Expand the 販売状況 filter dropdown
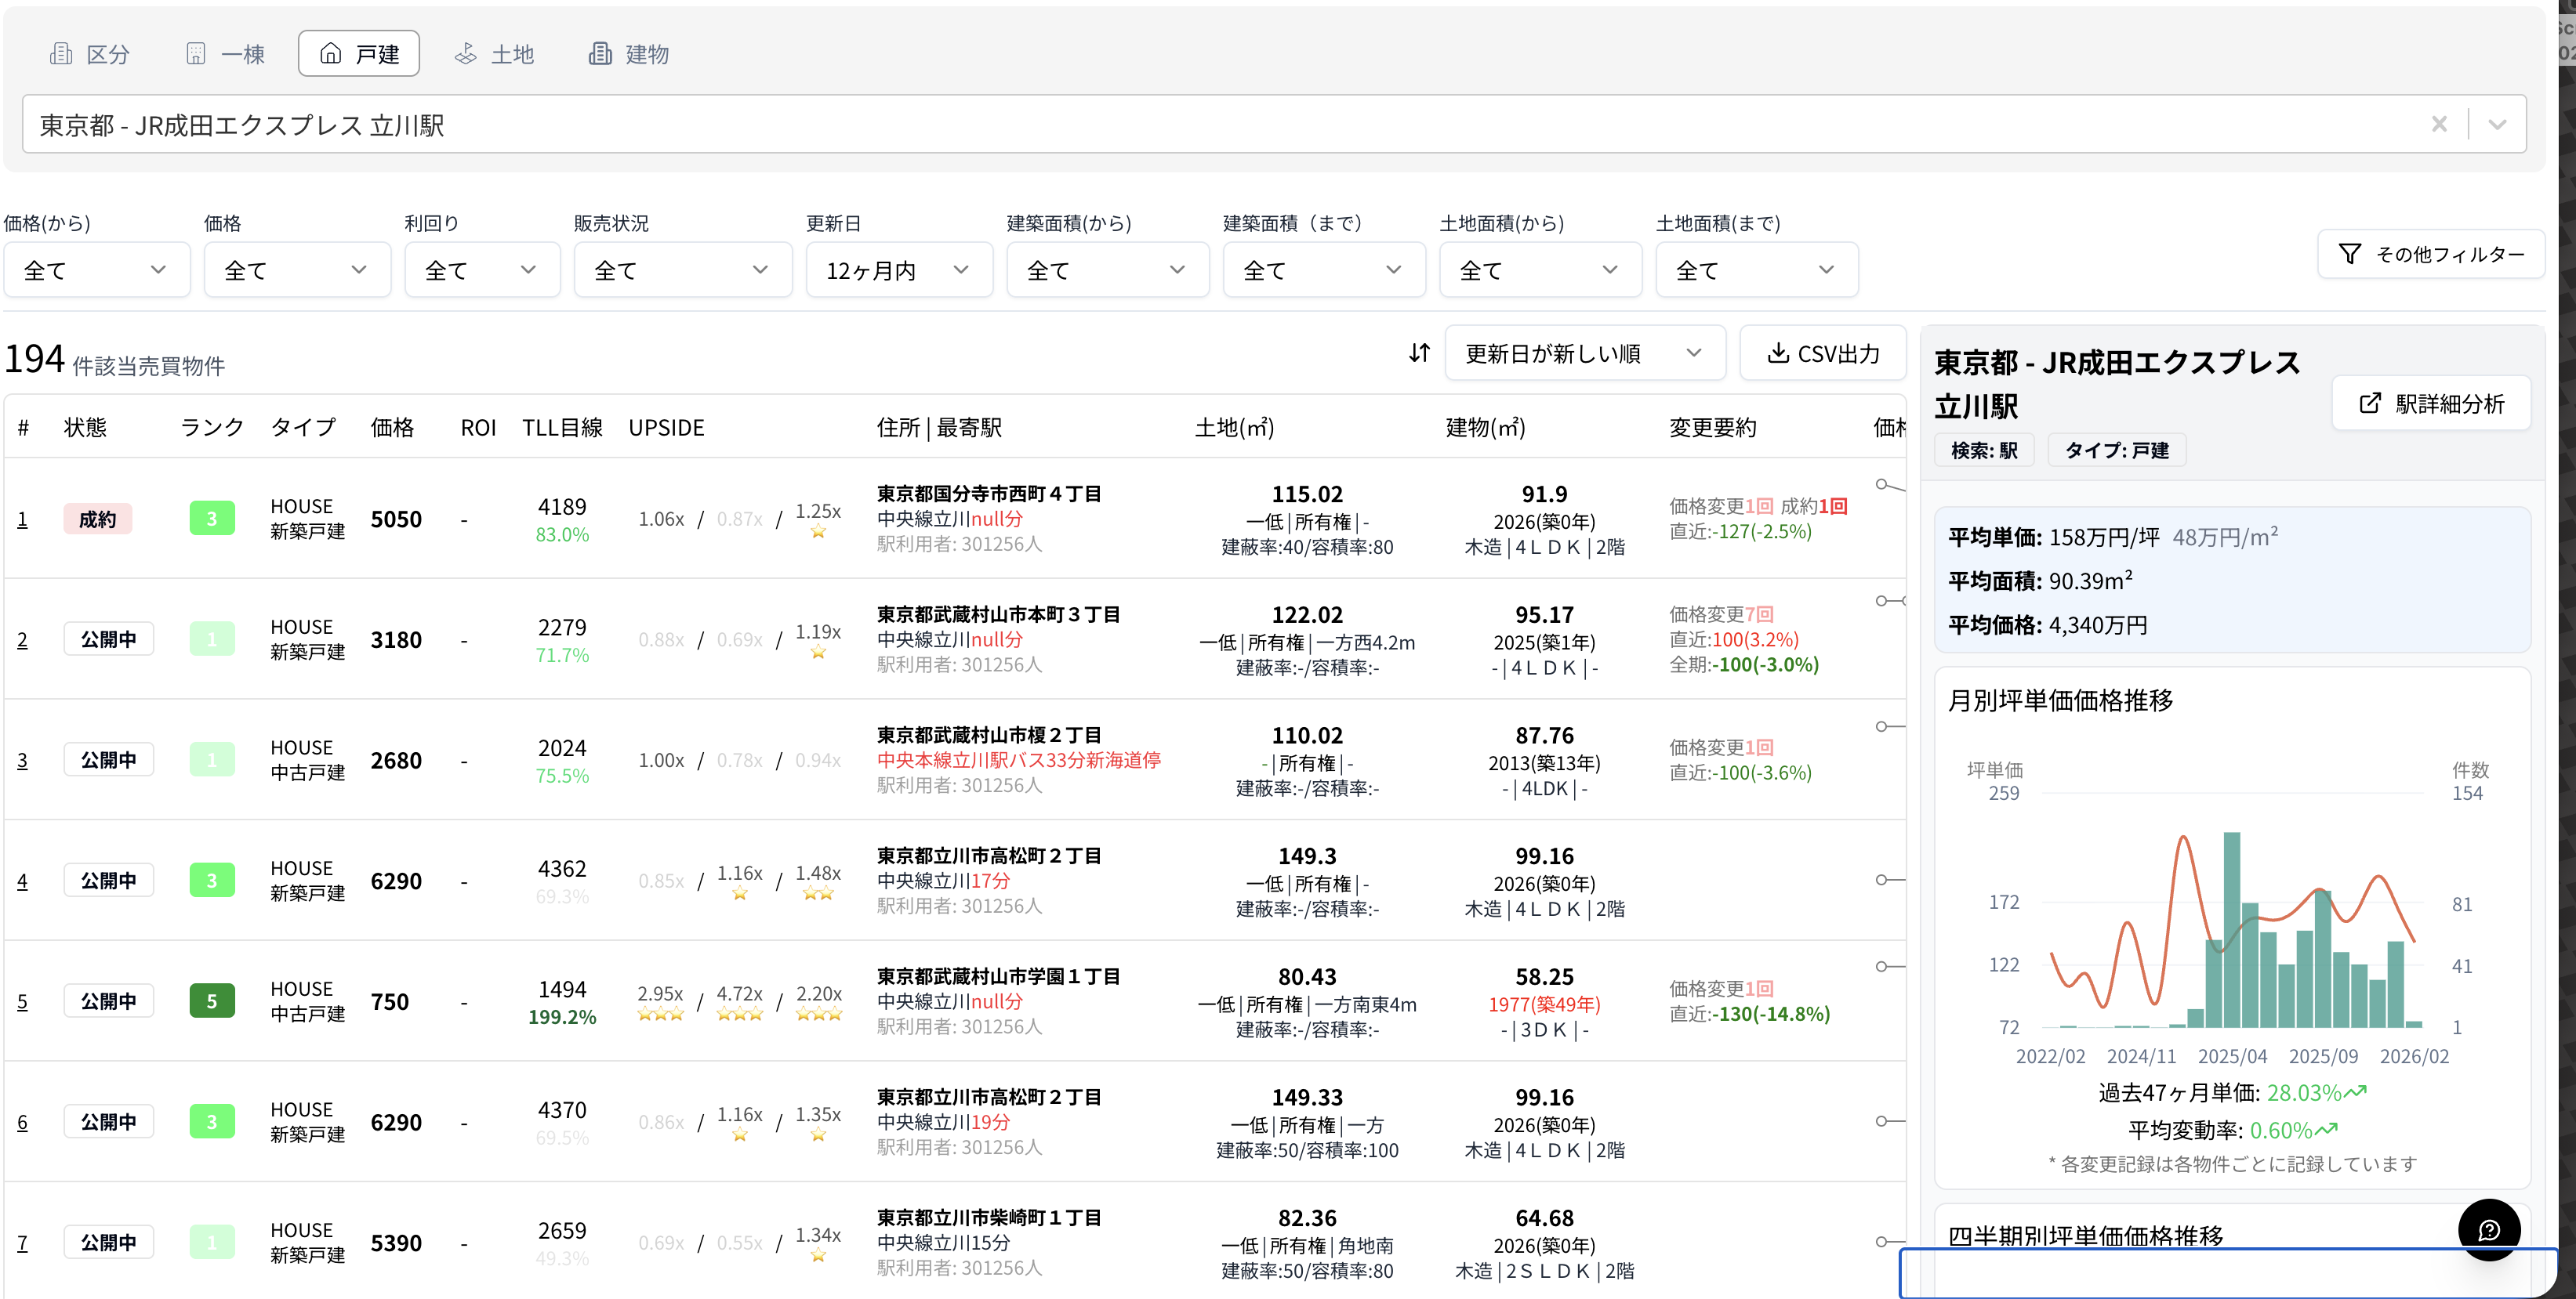Image resolution: width=2576 pixels, height=1299 pixels. coord(683,269)
